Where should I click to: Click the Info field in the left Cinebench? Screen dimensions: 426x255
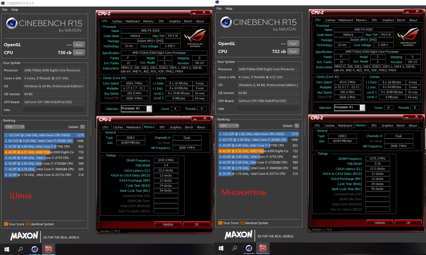(x=54, y=110)
